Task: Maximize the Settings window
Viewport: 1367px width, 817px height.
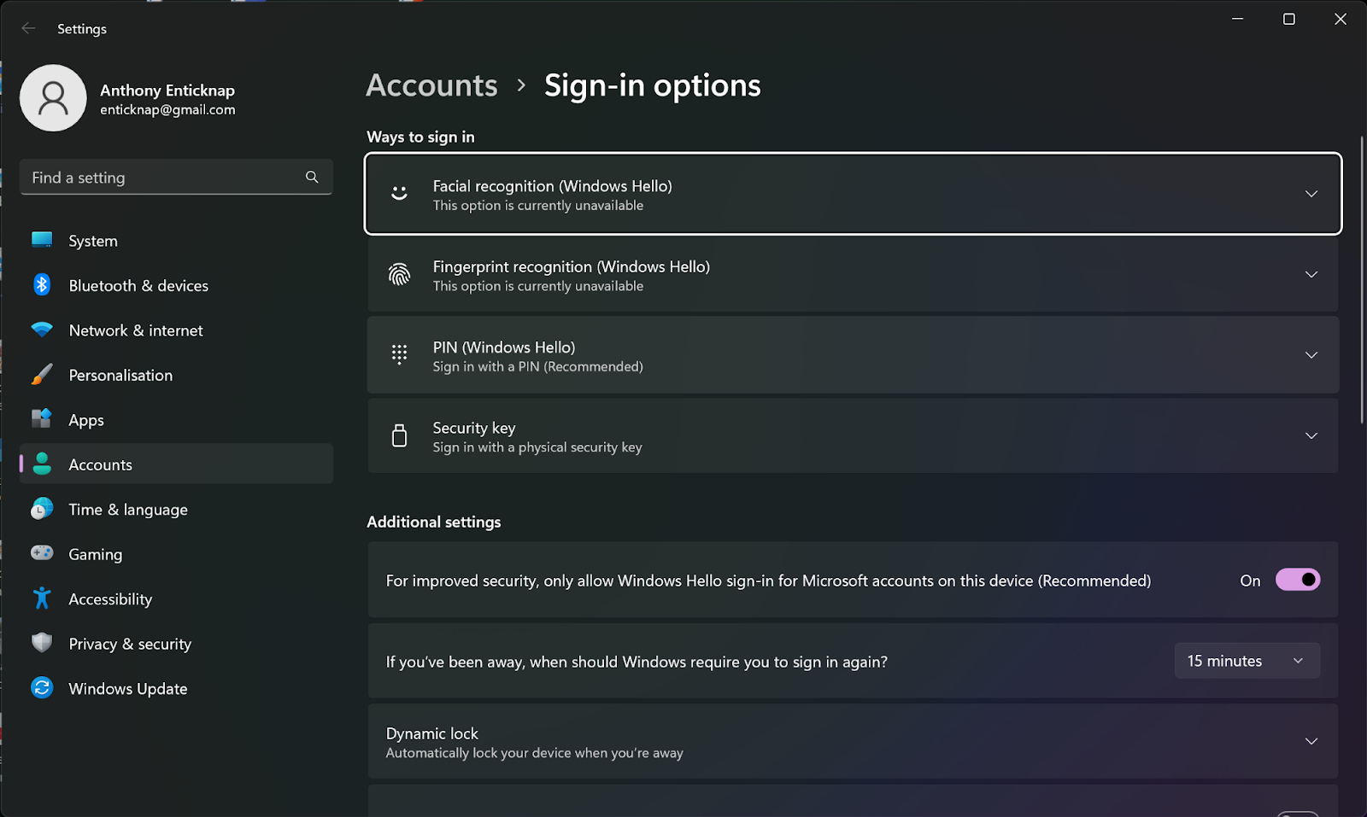Action: [x=1289, y=19]
